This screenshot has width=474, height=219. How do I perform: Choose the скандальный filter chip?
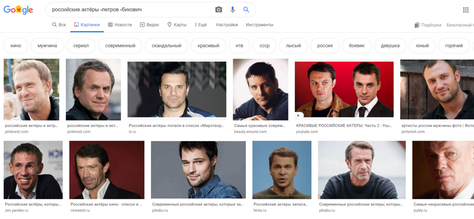point(166,46)
